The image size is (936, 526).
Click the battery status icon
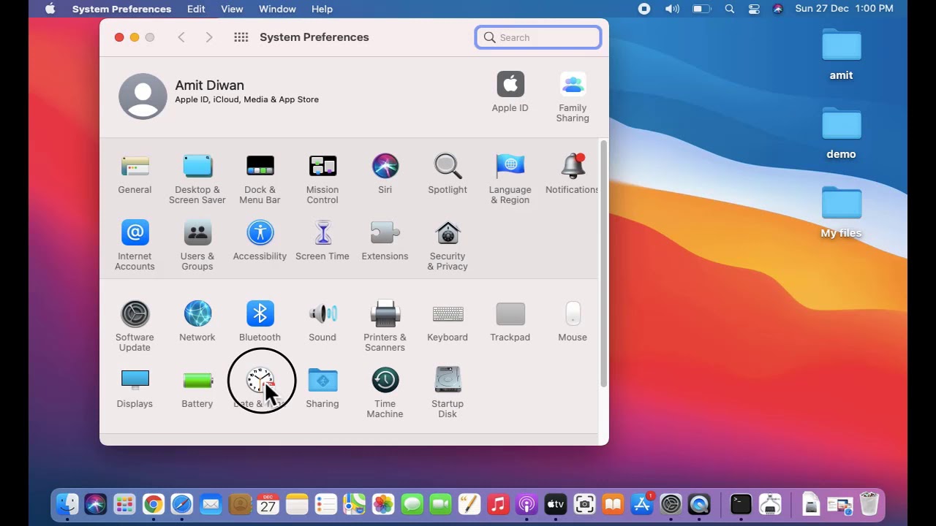click(x=701, y=9)
